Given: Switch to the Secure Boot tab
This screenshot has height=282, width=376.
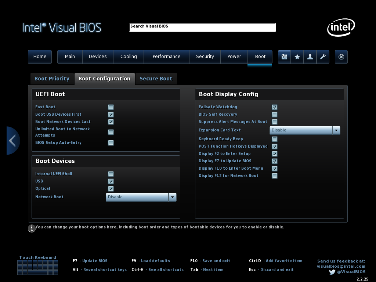Looking at the screenshot, I should (x=156, y=79).
